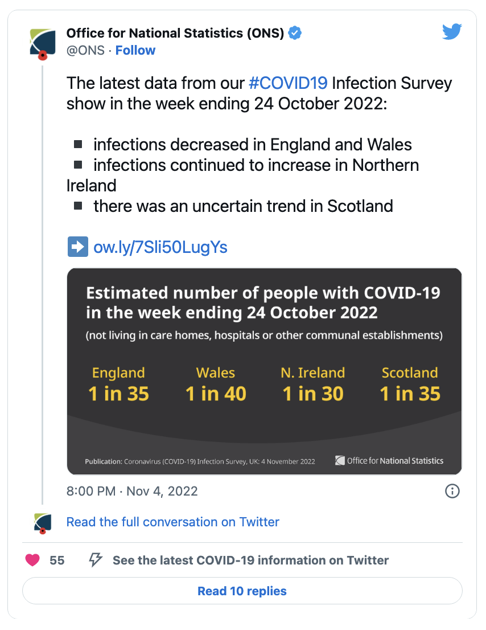486x630 pixels.
Task: Click the small ONS avatar near conversation link
Action: pyautogui.click(x=43, y=523)
